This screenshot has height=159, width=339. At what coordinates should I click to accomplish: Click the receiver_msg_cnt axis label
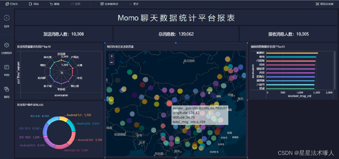(299, 96)
